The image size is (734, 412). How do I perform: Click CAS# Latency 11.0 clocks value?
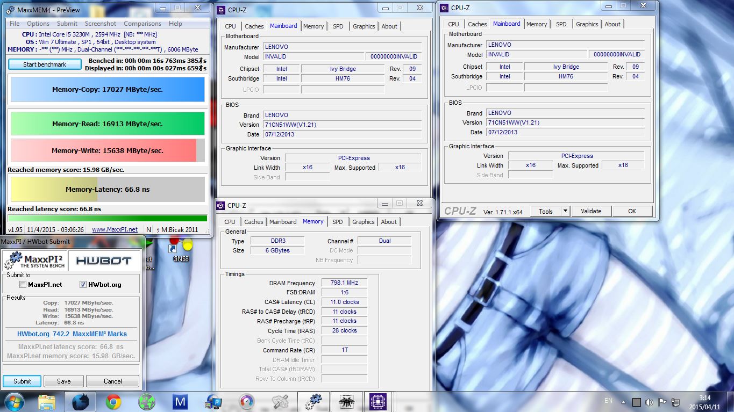344,302
